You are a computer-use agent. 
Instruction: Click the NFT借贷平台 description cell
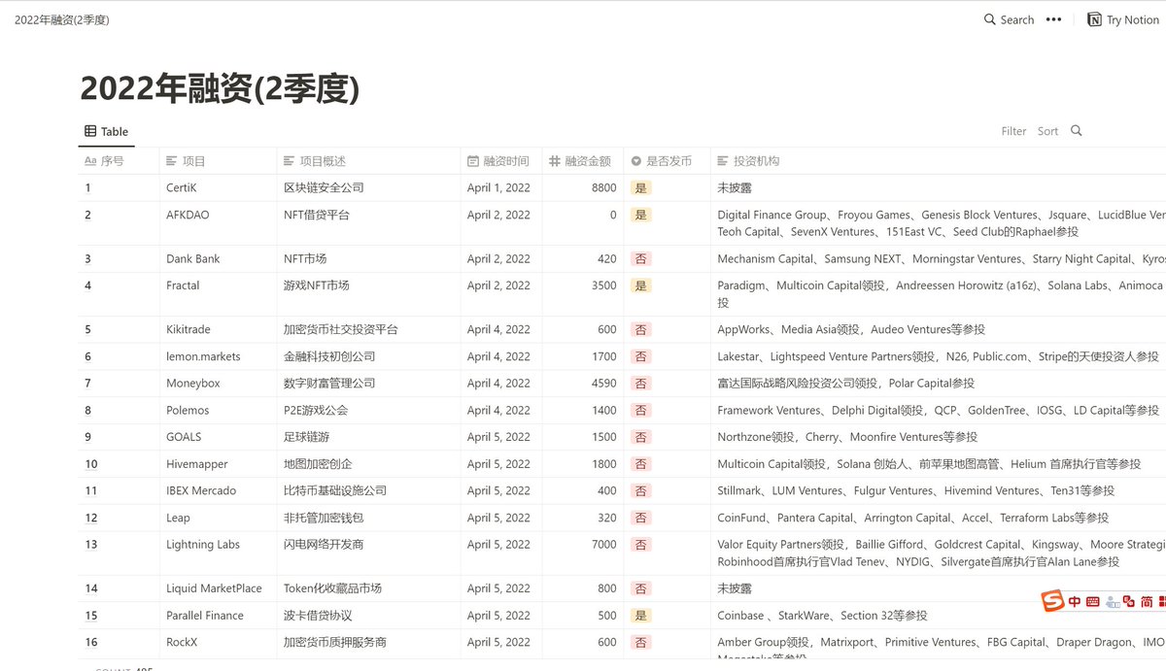click(x=368, y=222)
